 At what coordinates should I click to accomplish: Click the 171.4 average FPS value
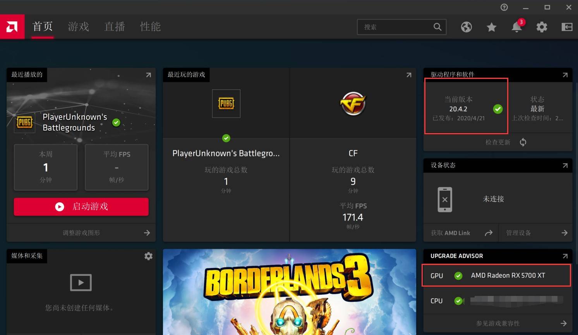pyautogui.click(x=353, y=217)
